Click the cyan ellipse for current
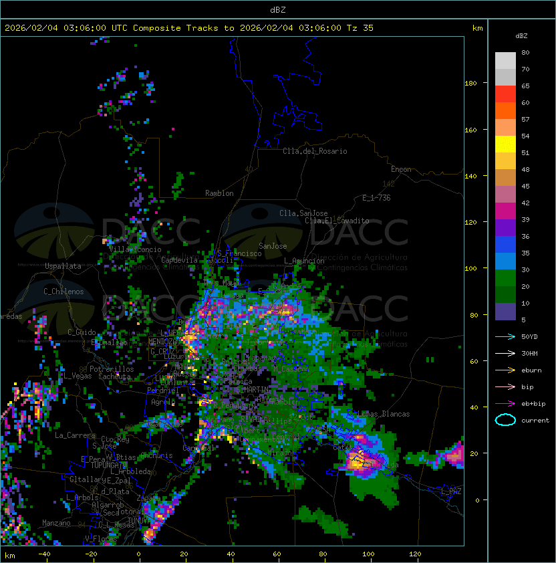Image resolution: width=556 pixels, height=563 pixels. point(505,420)
